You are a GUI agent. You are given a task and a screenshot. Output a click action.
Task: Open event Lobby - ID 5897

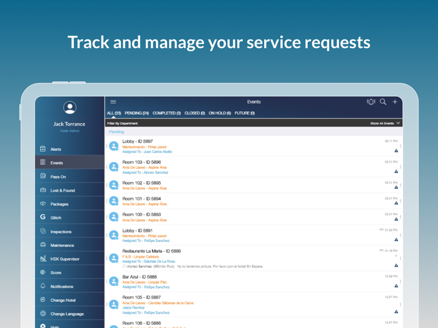(x=253, y=146)
